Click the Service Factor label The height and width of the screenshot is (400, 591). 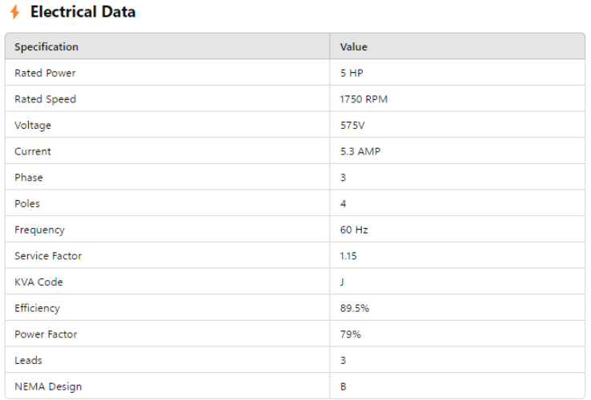(x=48, y=256)
